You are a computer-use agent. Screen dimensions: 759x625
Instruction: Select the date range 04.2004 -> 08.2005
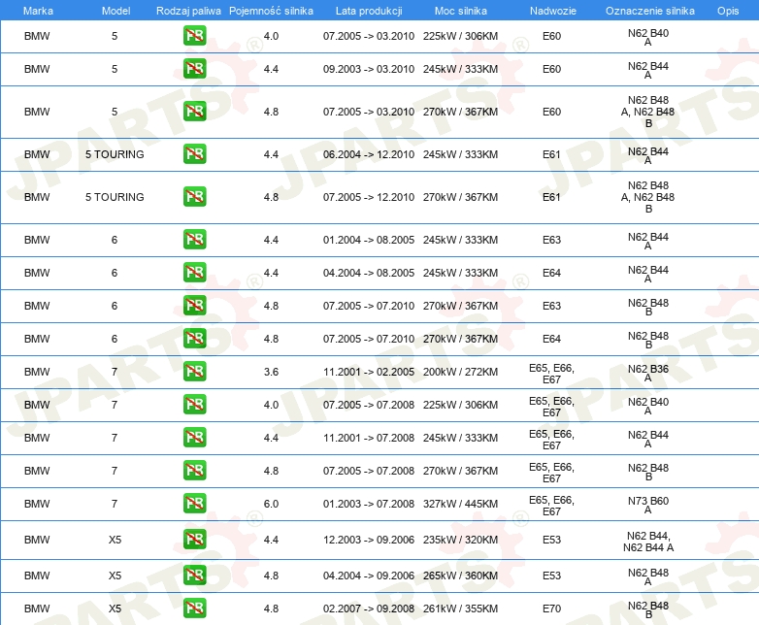pyautogui.click(x=369, y=272)
